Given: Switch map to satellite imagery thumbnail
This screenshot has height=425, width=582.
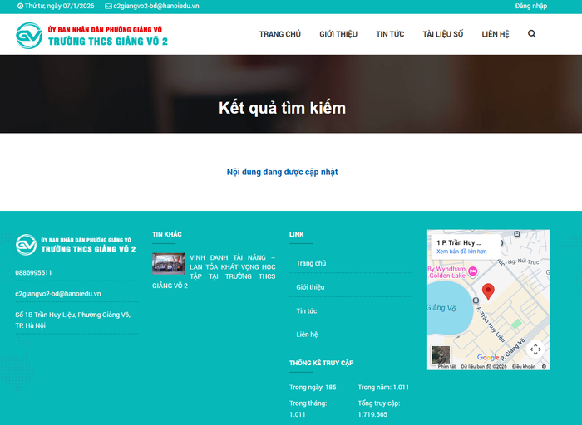Looking at the screenshot, I should coord(441,354).
